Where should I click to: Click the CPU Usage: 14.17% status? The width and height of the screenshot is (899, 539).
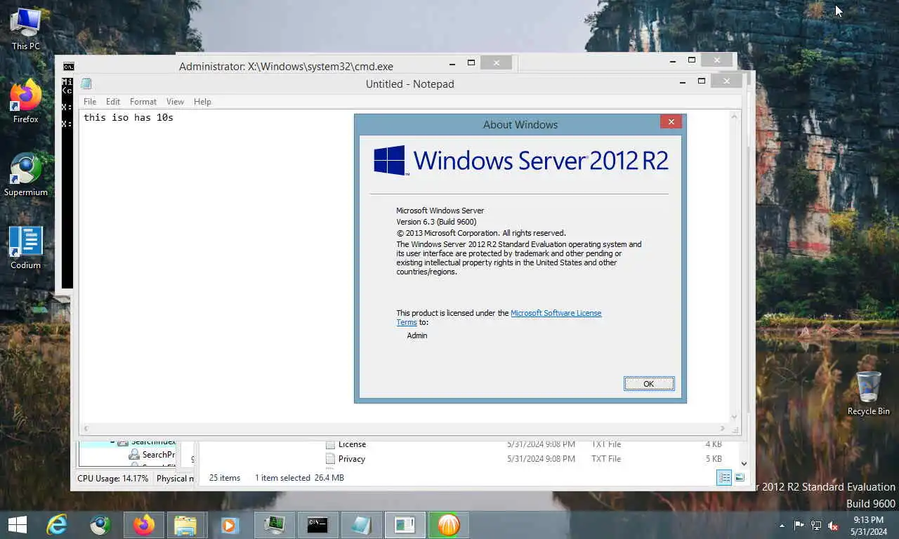tap(113, 479)
